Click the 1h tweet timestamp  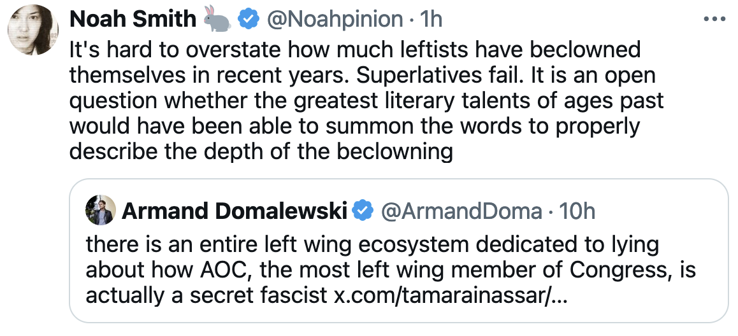click(x=430, y=20)
